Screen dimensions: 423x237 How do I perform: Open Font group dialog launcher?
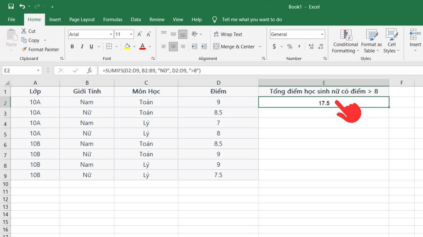pyautogui.click(x=153, y=58)
